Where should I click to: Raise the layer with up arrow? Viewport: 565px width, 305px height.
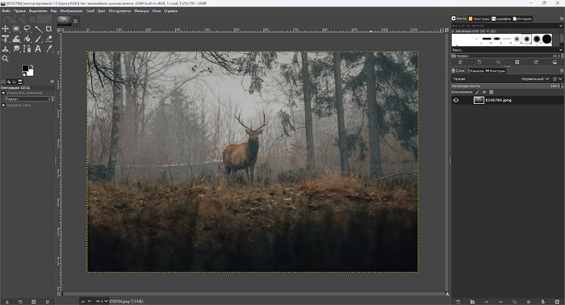point(487,302)
